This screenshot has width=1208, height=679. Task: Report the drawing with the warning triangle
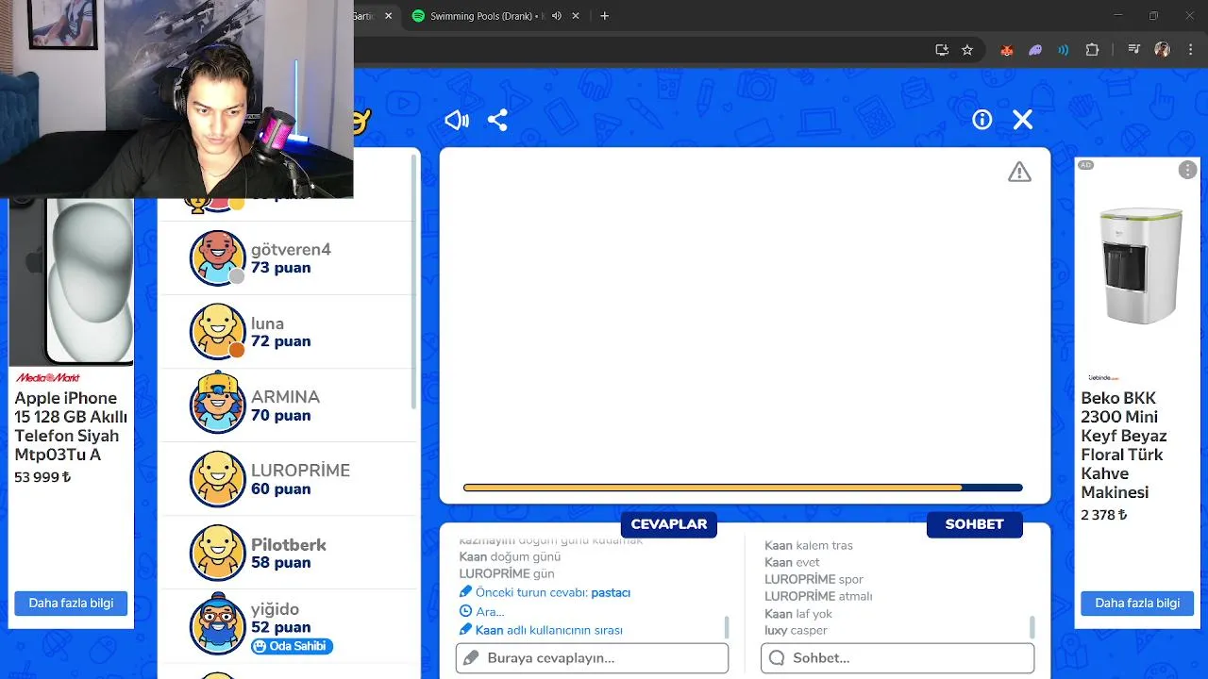coord(1019,172)
